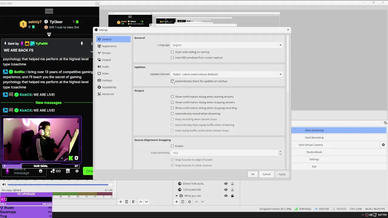Viewport: 388px width, 218px height.
Task: Show hidden system tray icons
Action: (363, 215)
